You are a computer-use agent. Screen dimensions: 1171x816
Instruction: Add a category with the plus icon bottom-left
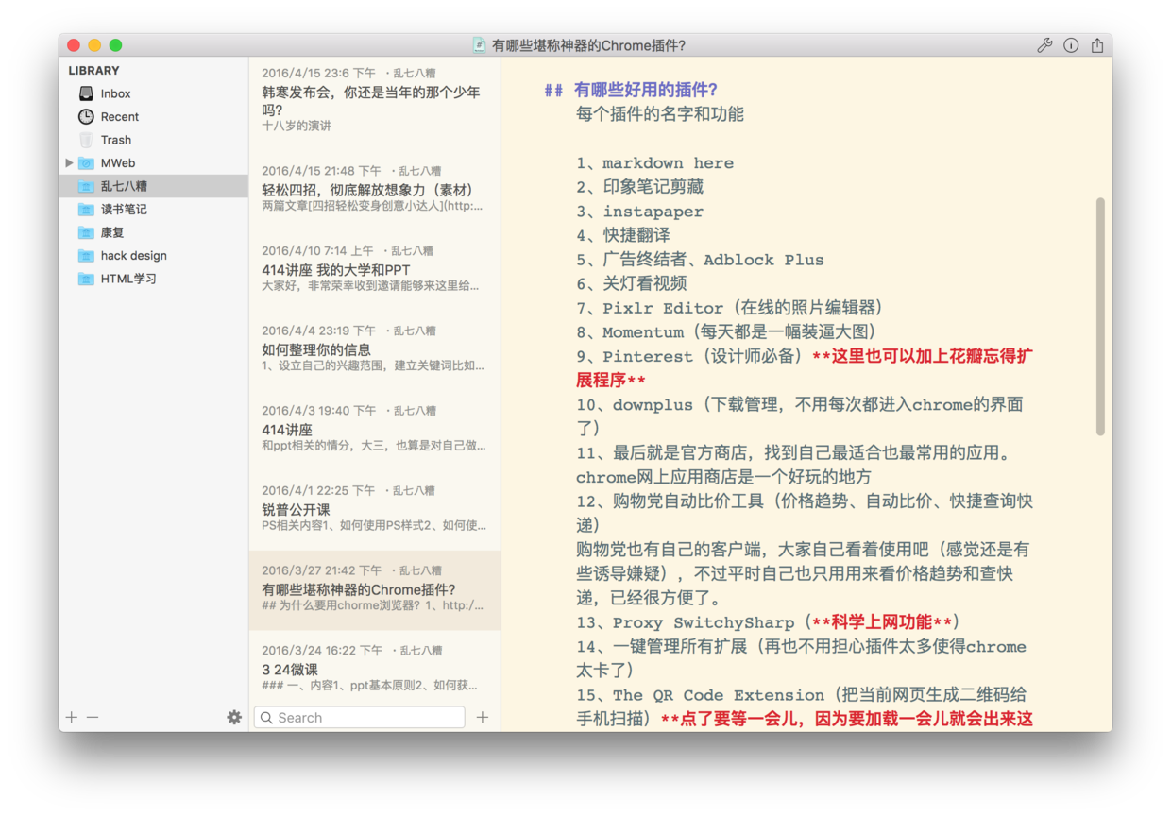coord(71,717)
